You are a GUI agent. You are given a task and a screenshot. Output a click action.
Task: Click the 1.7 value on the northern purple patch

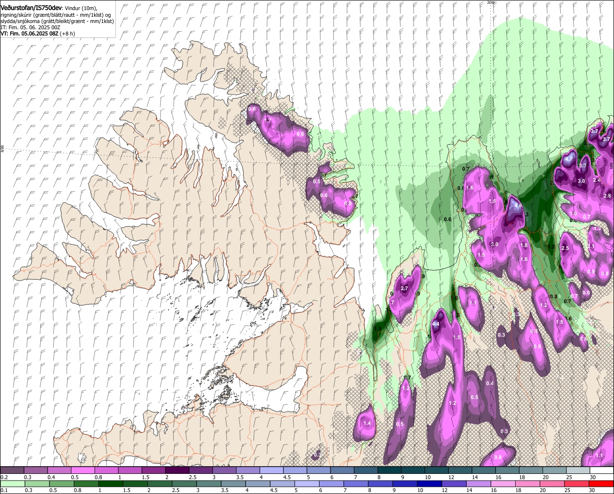[268, 120]
